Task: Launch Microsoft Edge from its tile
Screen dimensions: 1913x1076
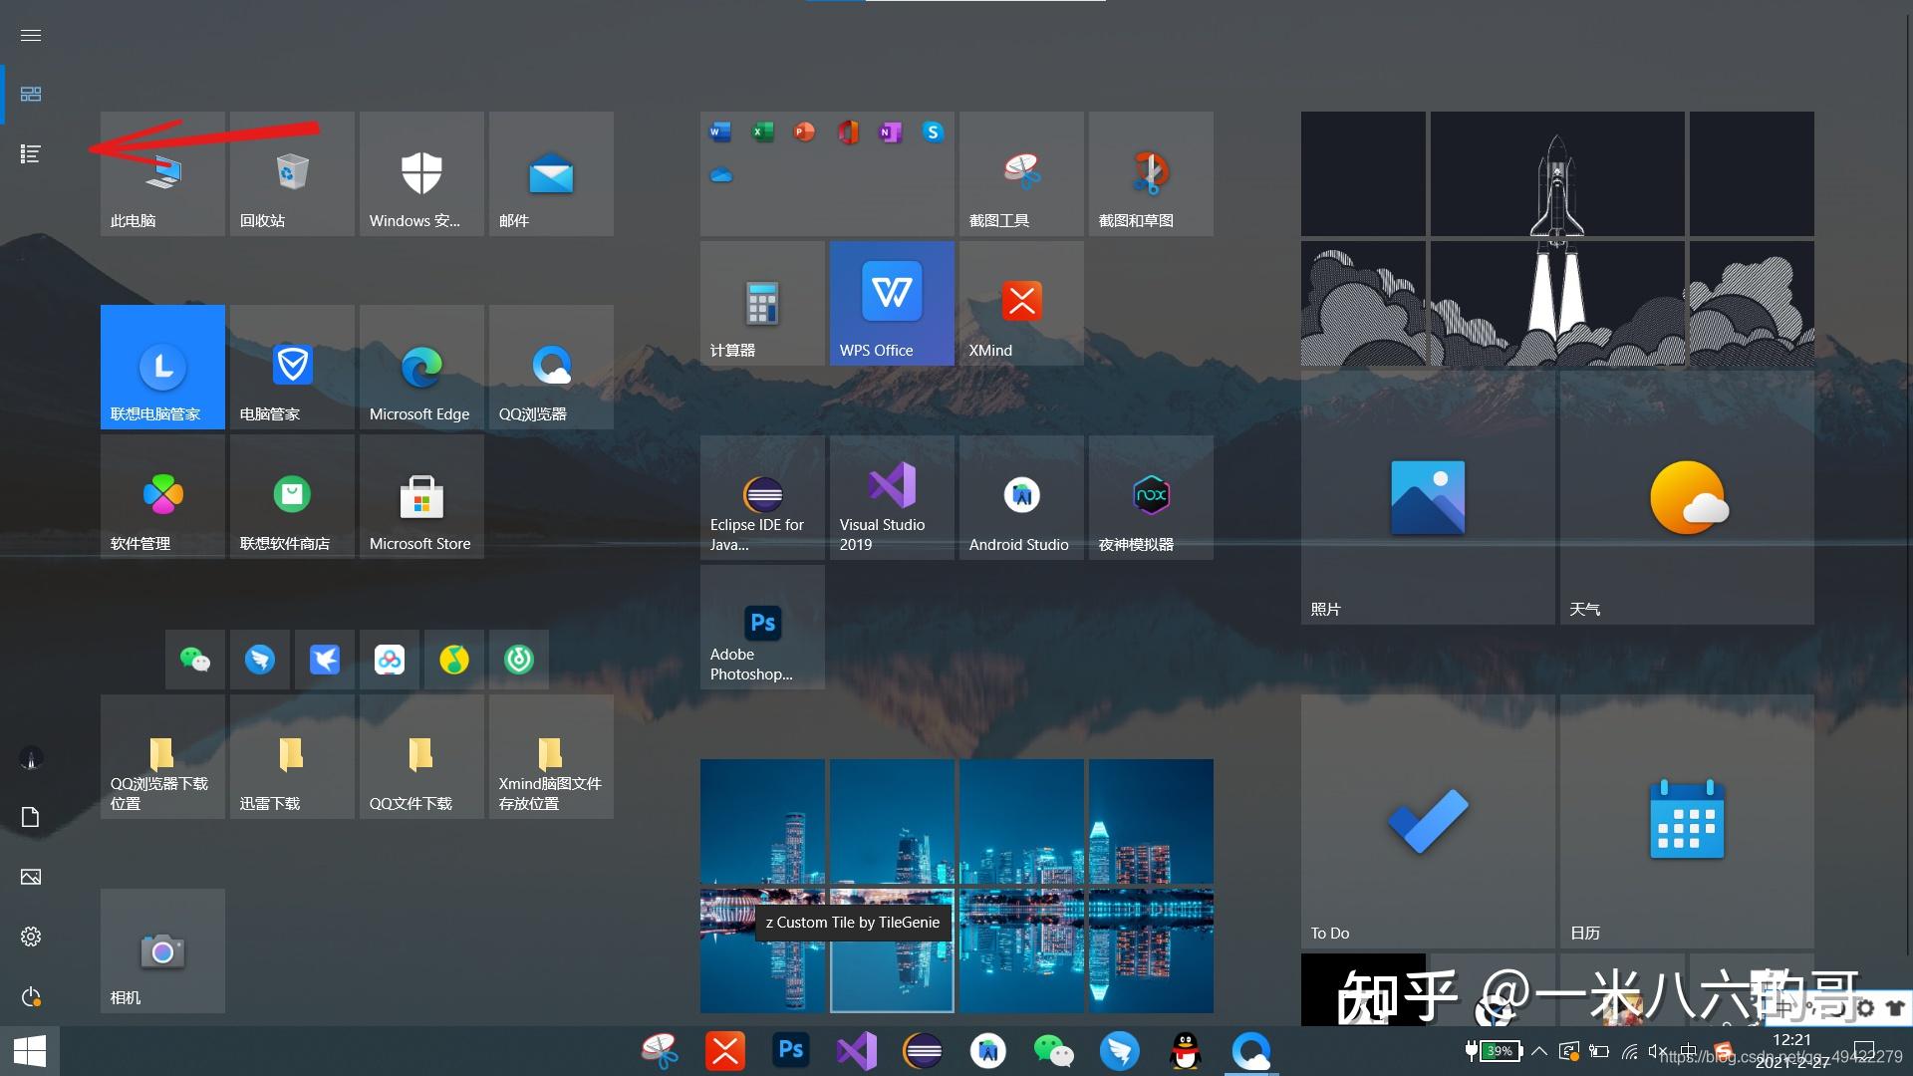Action: 420,367
